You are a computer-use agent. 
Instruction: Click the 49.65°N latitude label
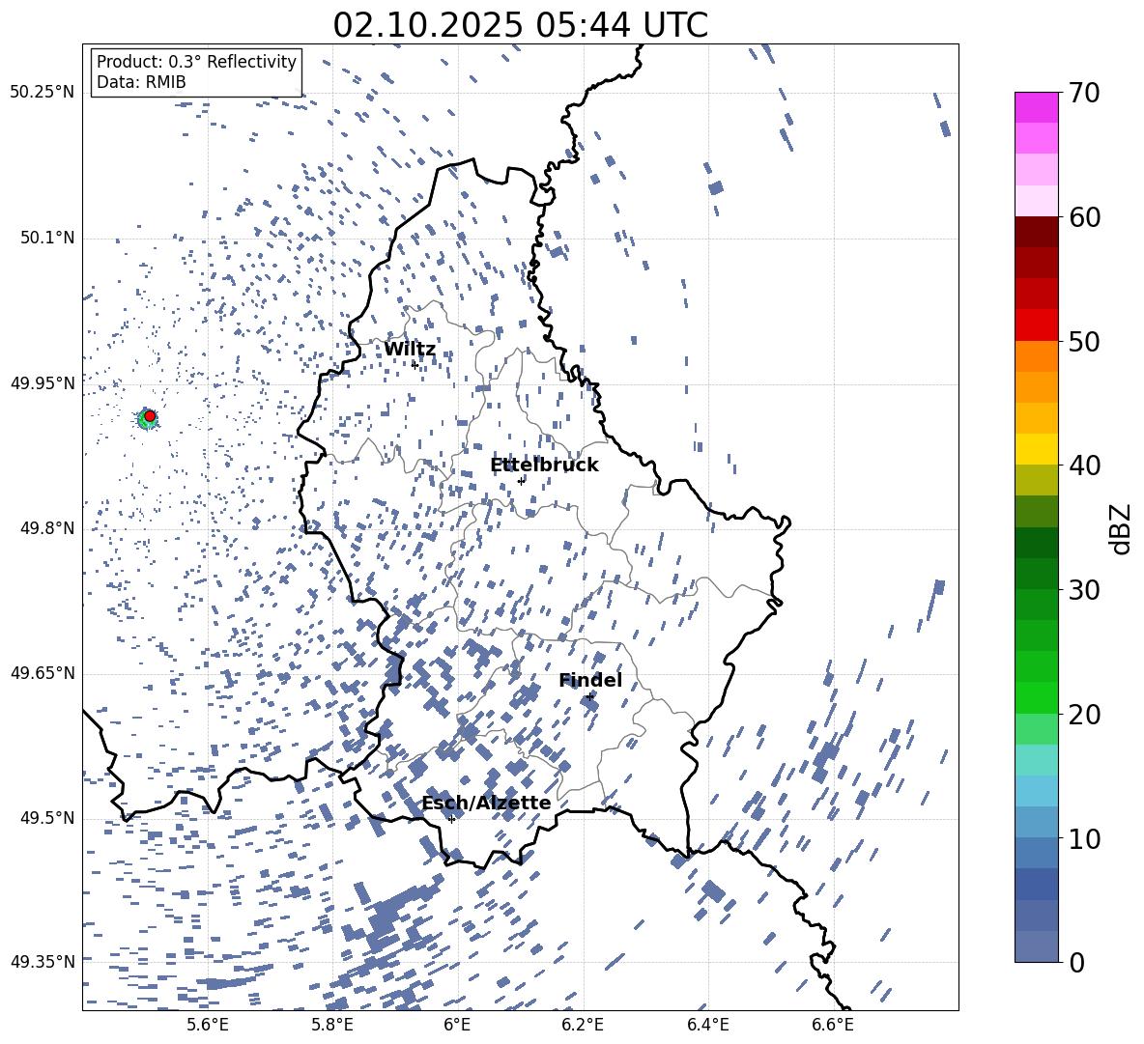pos(43,673)
